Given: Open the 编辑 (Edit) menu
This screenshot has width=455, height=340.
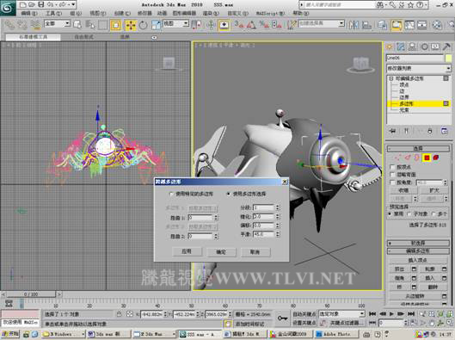Looking at the screenshot, I should tap(29, 14).
